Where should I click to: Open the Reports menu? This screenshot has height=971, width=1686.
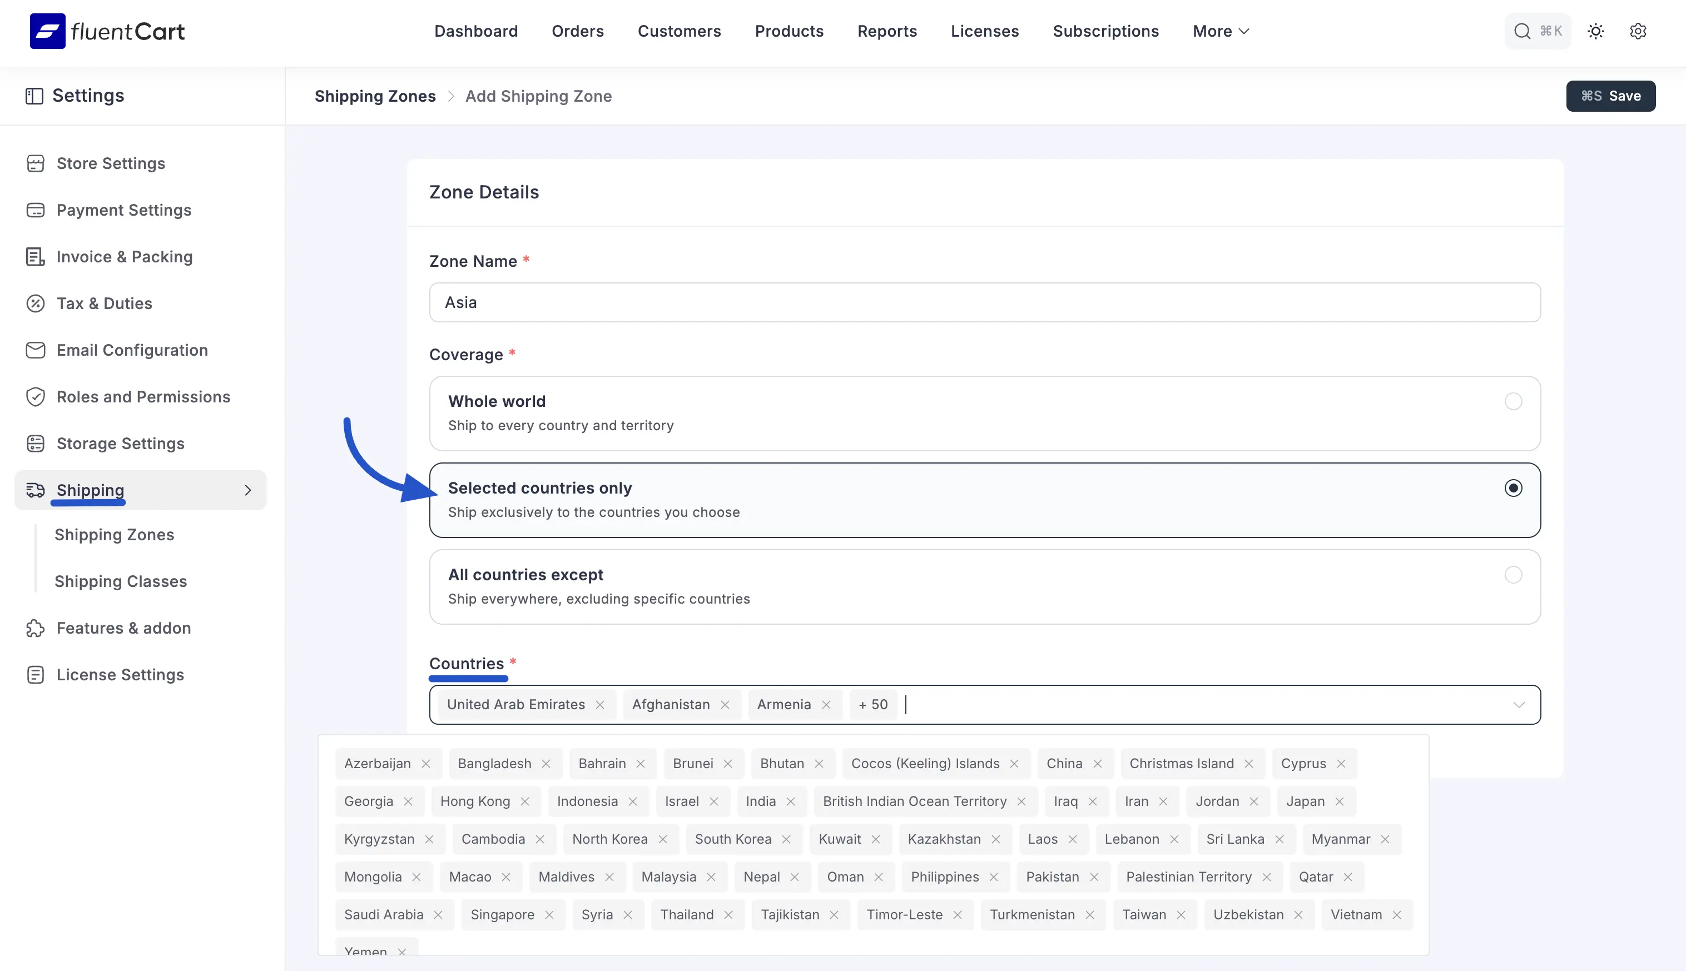(887, 31)
